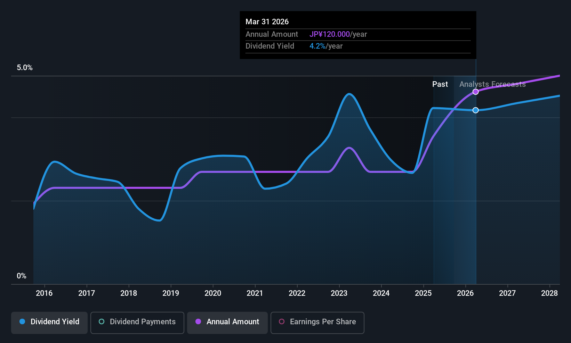Click the 2020 x-axis year label

tap(213, 293)
